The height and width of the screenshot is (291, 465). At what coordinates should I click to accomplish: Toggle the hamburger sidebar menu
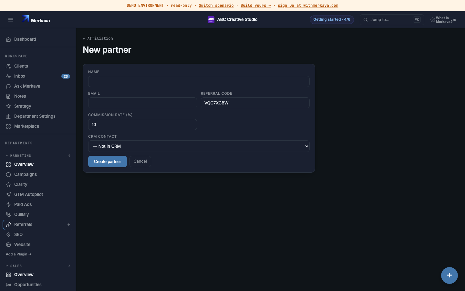click(11, 20)
